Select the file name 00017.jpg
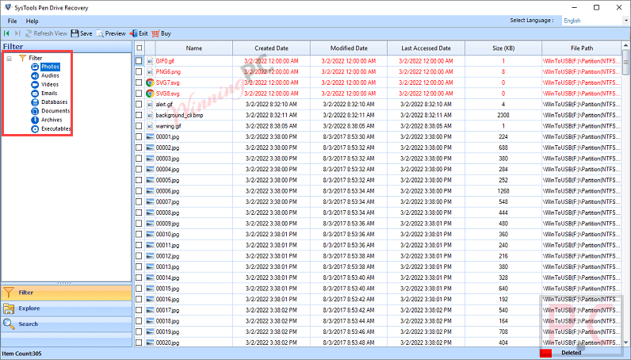Screen dimensions: 631x360 click(167, 311)
